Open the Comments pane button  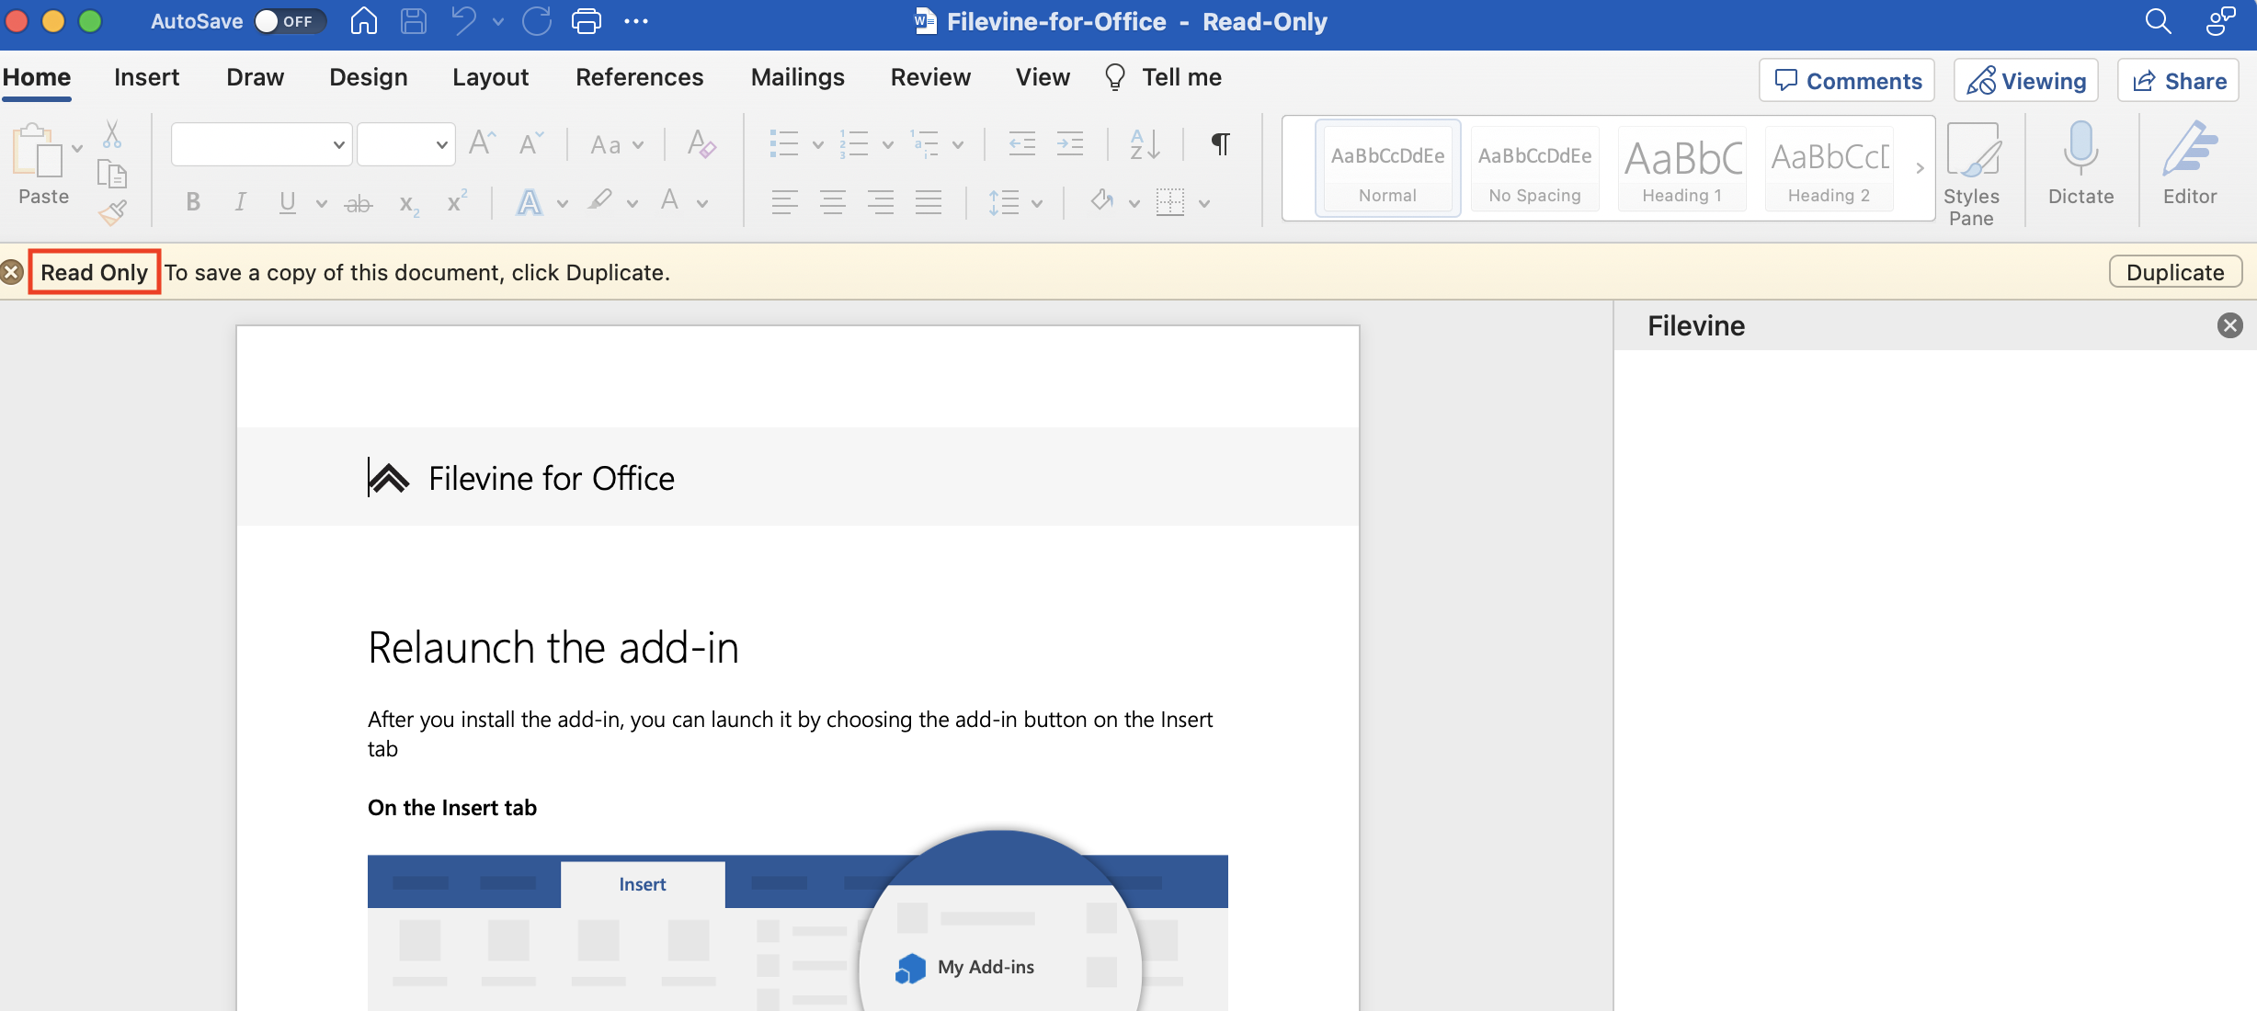click(1847, 81)
